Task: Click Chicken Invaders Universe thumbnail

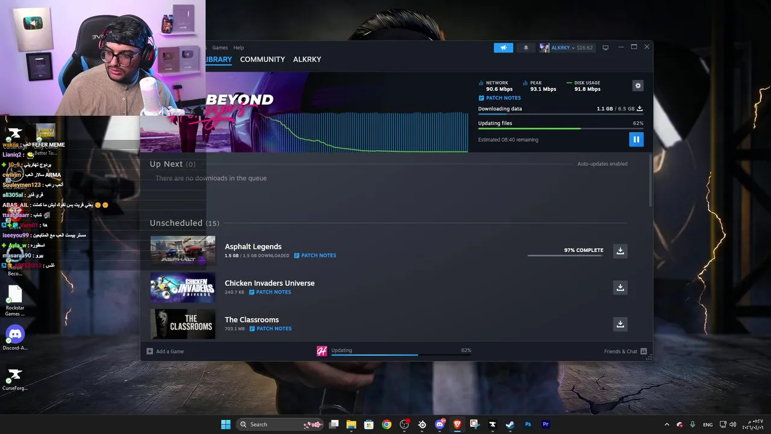Action: tap(183, 288)
